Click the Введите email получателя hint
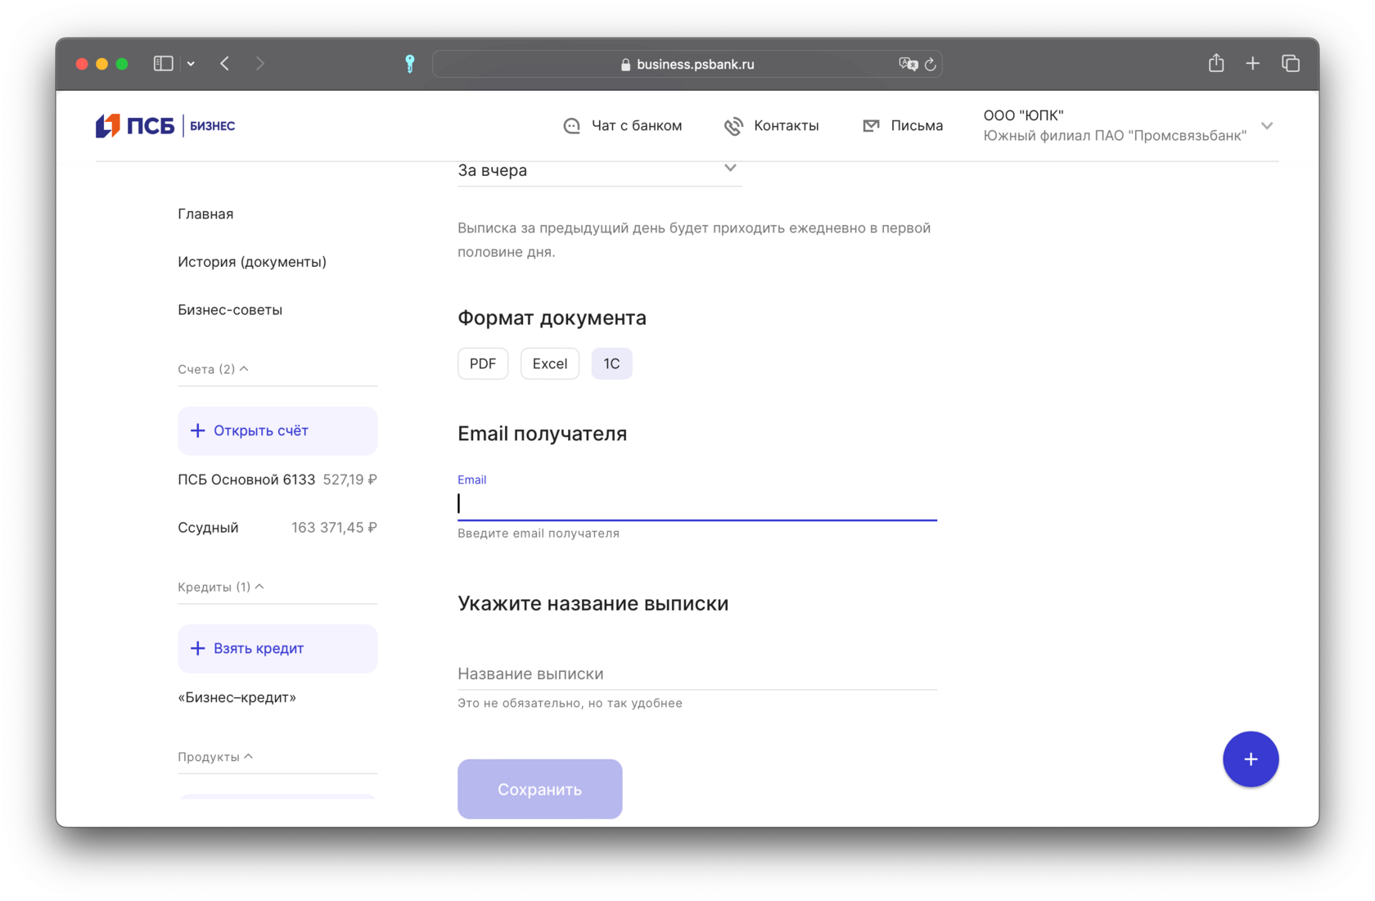Viewport: 1375px width, 901px height. click(539, 534)
